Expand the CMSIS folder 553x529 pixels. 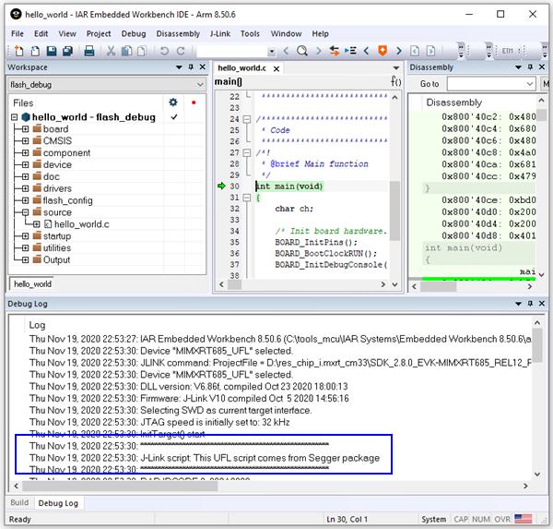(25, 141)
